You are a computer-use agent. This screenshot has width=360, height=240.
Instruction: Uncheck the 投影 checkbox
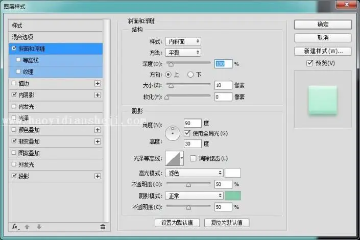coord(14,176)
